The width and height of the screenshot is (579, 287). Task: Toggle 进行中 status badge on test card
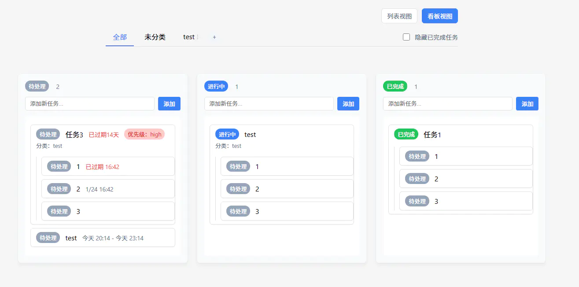(227, 134)
